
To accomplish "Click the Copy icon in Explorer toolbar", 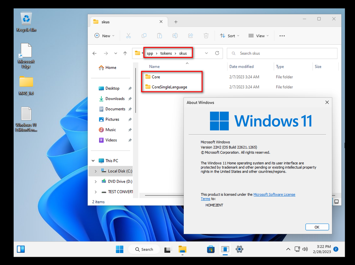I will [x=144, y=35].
